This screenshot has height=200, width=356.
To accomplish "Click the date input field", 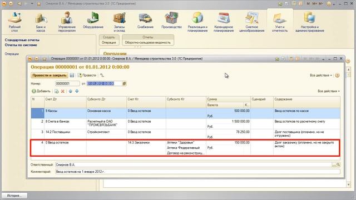I will click(105, 84).
